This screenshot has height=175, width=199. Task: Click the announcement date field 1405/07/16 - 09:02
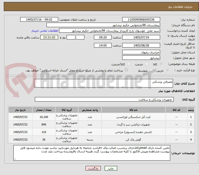click(39, 19)
